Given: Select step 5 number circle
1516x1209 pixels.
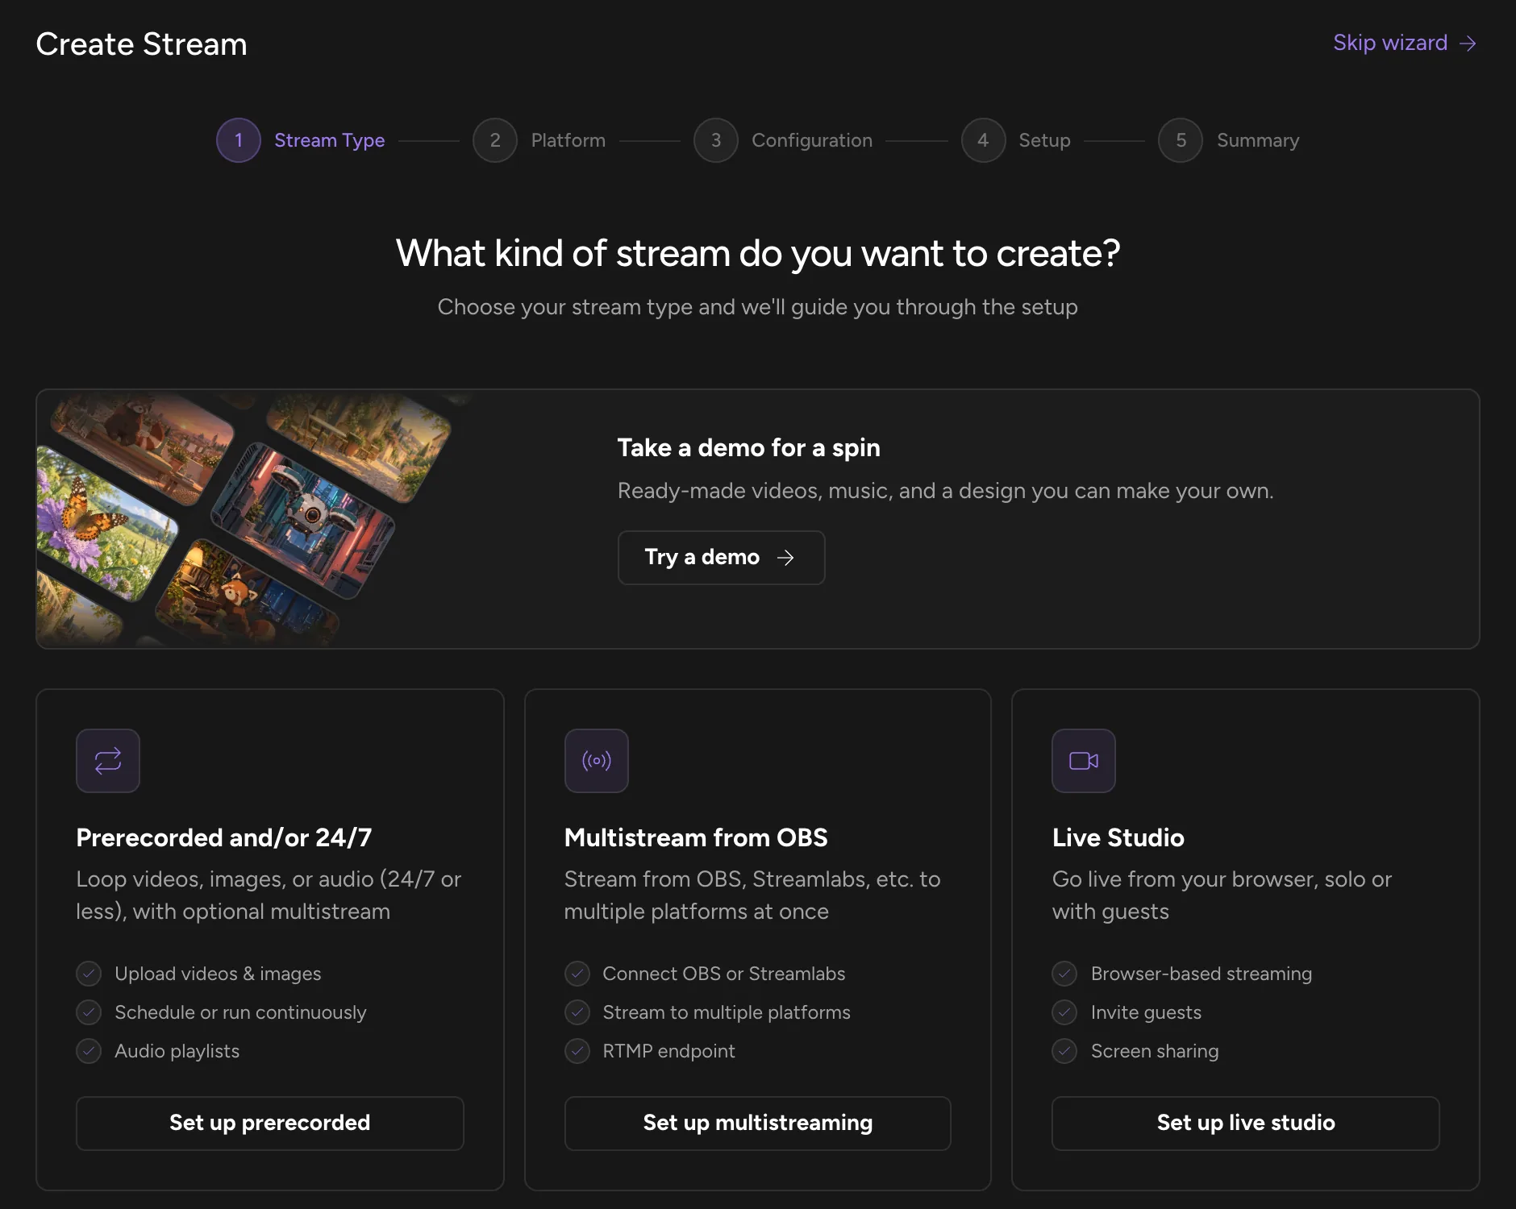Looking at the screenshot, I should coord(1181,140).
